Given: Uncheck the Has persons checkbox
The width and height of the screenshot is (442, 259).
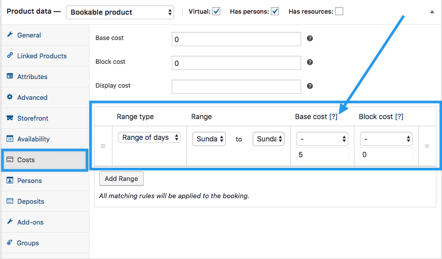Looking at the screenshot, I should click(x=275, y=11).
